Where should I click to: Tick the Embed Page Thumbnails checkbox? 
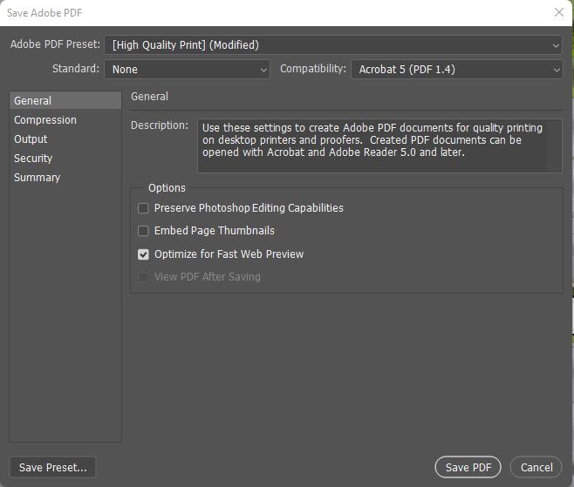point(143,231)
